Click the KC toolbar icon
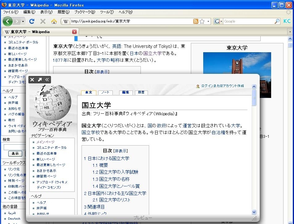The width and height of the screenshot is (294, 224). pyautogui.click(x=287, y=21)
